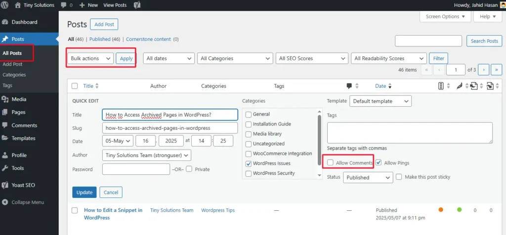Click the comment bubble column header icon
This screenshot has height=235, width=506.
coord(349,86)
